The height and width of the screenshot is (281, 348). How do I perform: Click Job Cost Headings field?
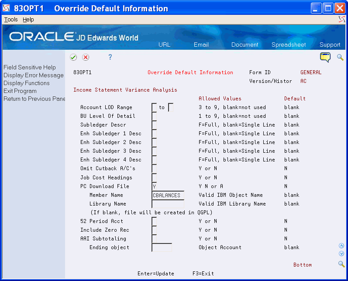[x=154, y=178]
